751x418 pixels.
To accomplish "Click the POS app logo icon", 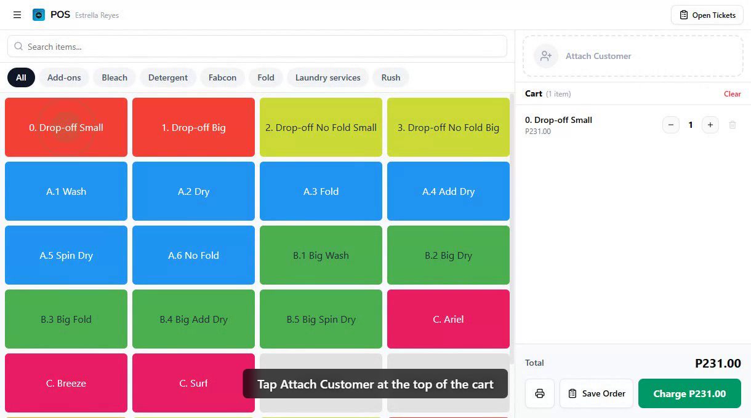I will click(39, 15).
